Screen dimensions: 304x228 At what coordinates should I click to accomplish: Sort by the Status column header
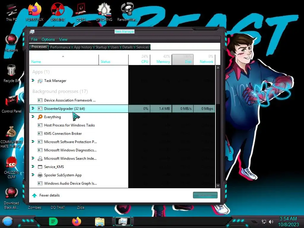[x=114, y=59]
